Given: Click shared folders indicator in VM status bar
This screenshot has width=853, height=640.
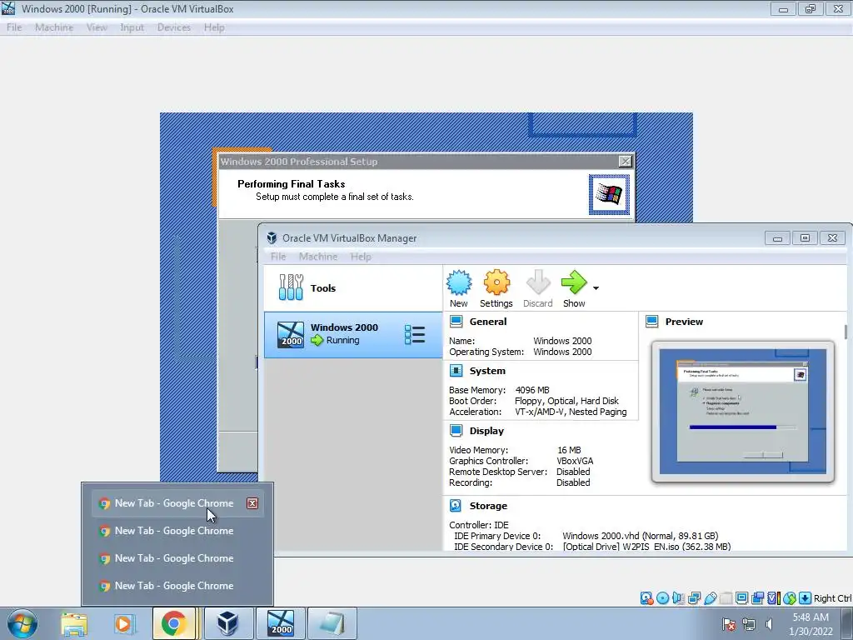Looking at the screenshot, I should [x=726, y=598].
